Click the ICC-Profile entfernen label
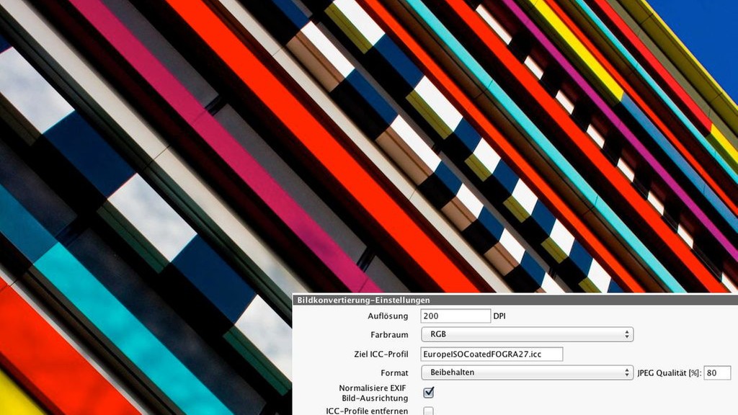 (367, 411)
